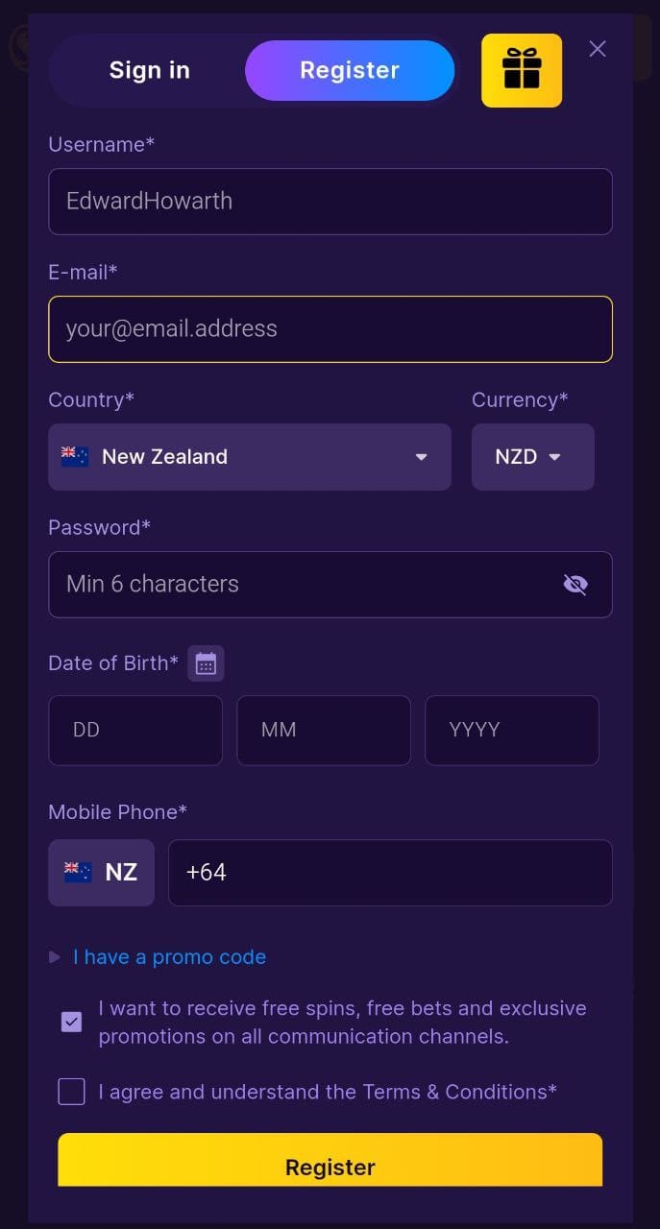Click the YYYY year field
Screen dimensions: 660x1229
(x=512, y=731)
